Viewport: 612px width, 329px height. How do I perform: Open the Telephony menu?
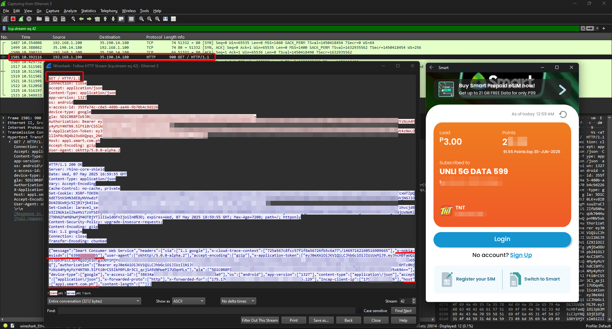[x=109, y=11]
